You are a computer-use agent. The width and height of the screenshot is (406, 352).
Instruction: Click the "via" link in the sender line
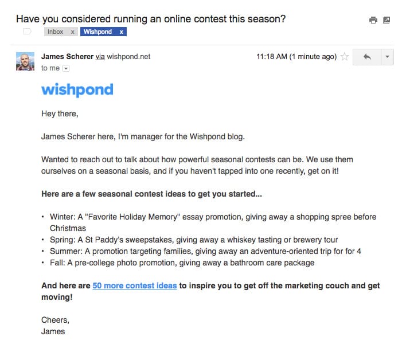(100, 57)
